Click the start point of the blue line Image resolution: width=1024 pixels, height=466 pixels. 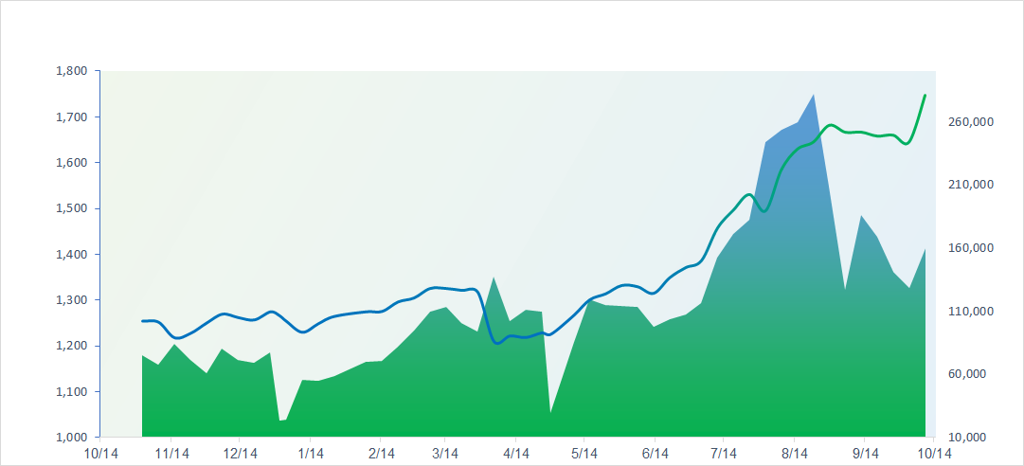[x=143, y=321]
